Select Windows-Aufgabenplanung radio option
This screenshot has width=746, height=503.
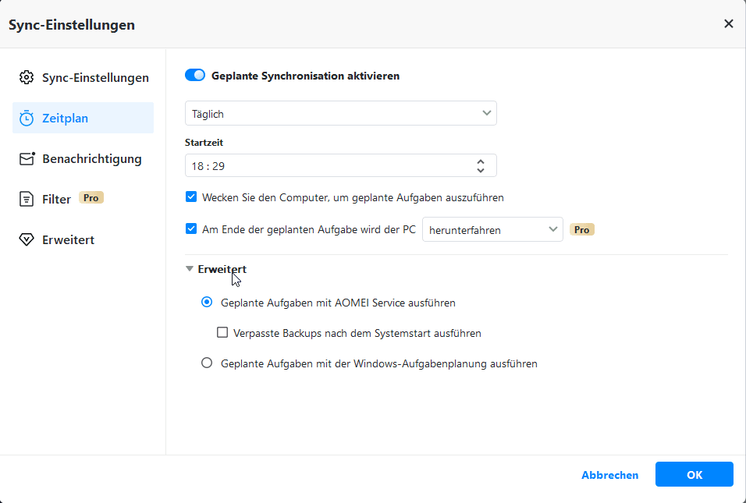[x=207, y=363]
